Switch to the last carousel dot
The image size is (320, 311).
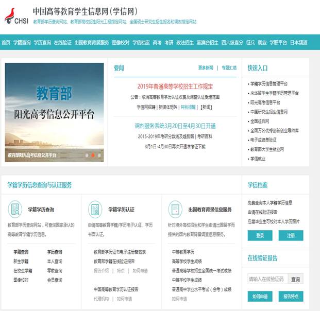coord(99,154)
